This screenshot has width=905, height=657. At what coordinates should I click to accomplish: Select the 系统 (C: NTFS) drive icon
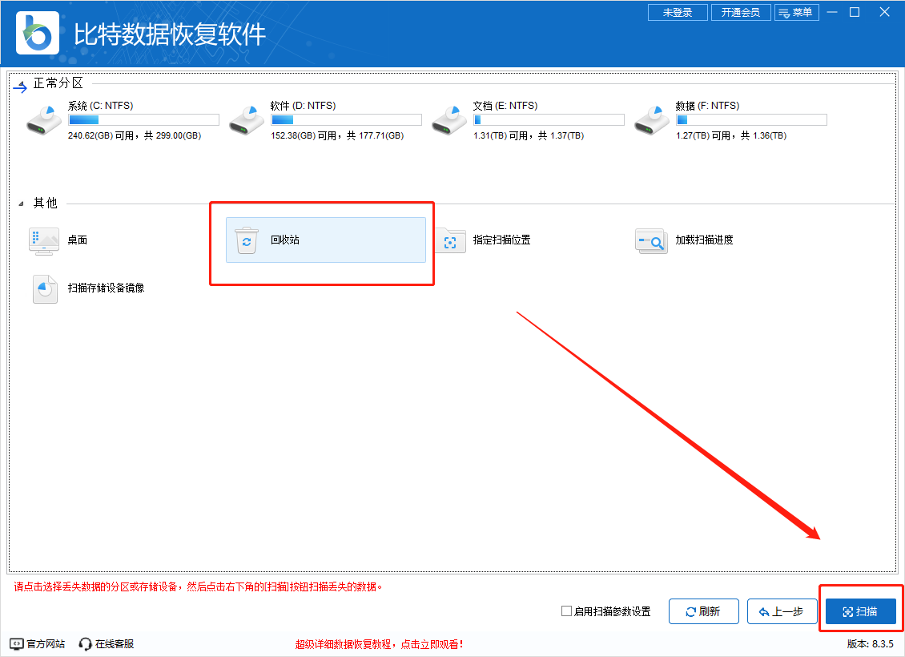(44, 120)
